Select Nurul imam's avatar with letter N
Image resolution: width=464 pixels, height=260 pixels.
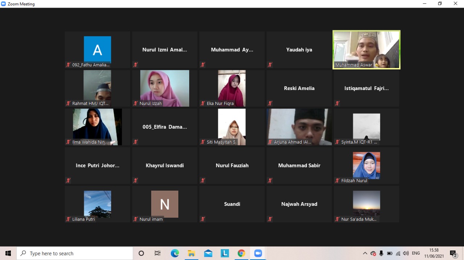coord(165,204)
